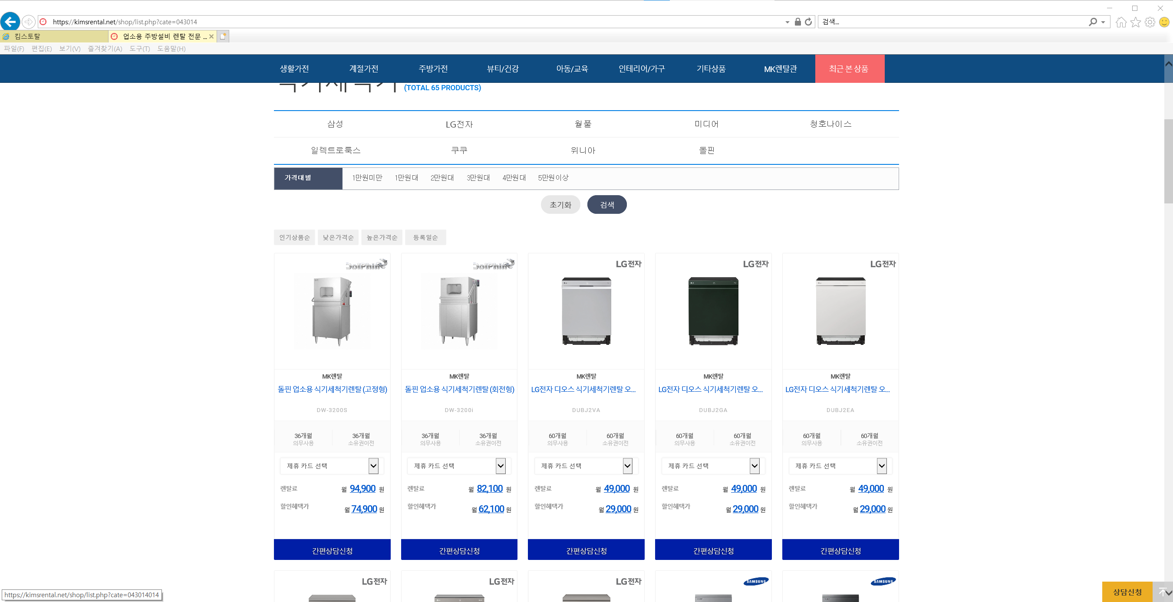Switch to the 킴스토탈 browser tab
This screenshot has height=602, width=1173.
pyautogui.click(x=54, y=36)
